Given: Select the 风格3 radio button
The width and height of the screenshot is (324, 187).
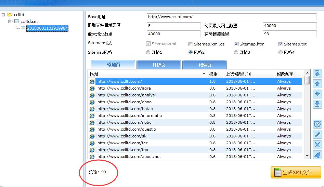Looking at the screenshot, I should pos(236,52).
